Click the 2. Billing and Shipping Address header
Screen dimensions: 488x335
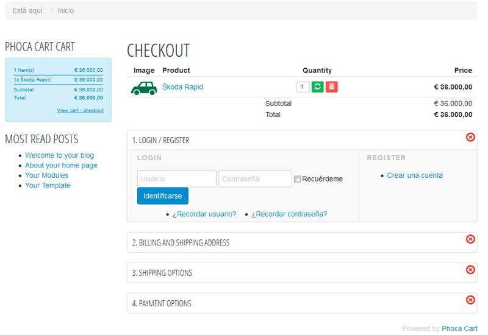pos(301,242)
